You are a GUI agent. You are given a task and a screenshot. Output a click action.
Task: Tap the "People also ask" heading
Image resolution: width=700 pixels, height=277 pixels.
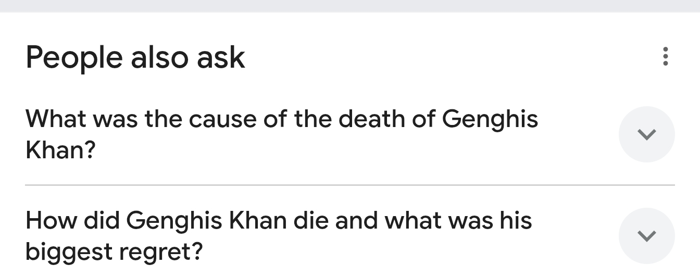(135, 57)
